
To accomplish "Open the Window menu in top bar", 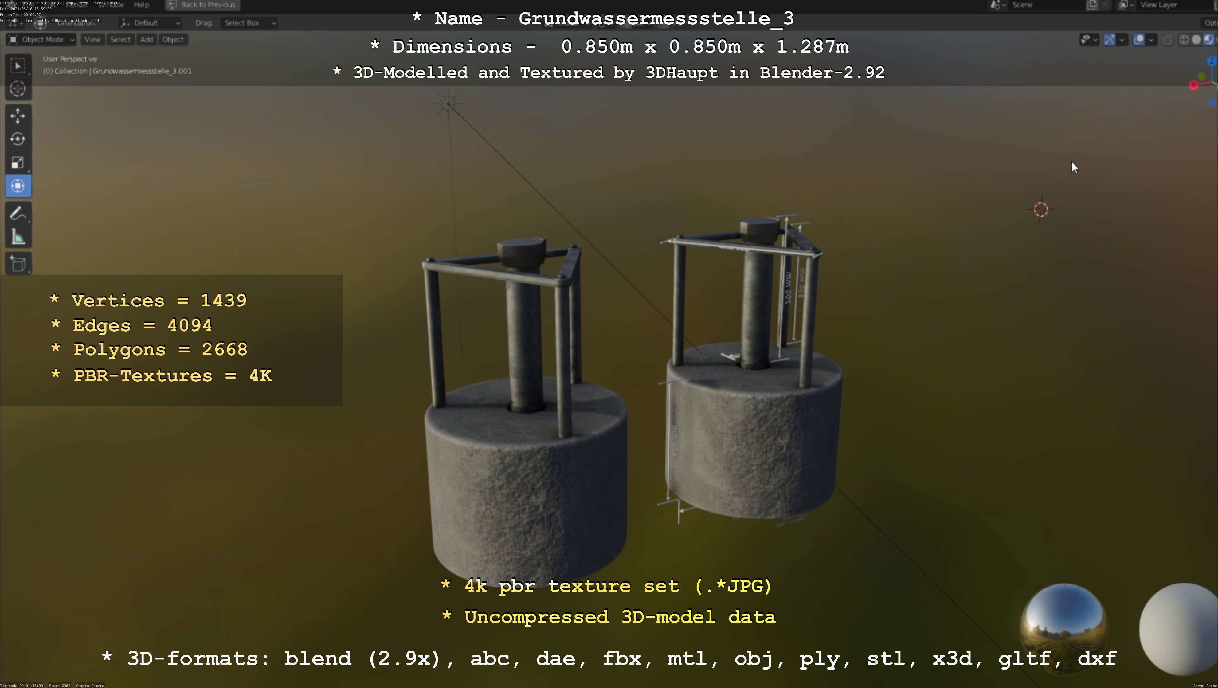I will [x=111, y=5].
